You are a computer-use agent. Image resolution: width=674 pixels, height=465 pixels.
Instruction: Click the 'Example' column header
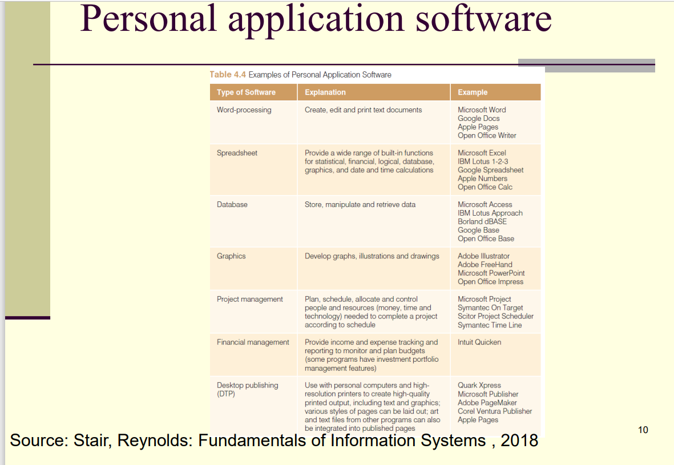[x=472, y=92]
